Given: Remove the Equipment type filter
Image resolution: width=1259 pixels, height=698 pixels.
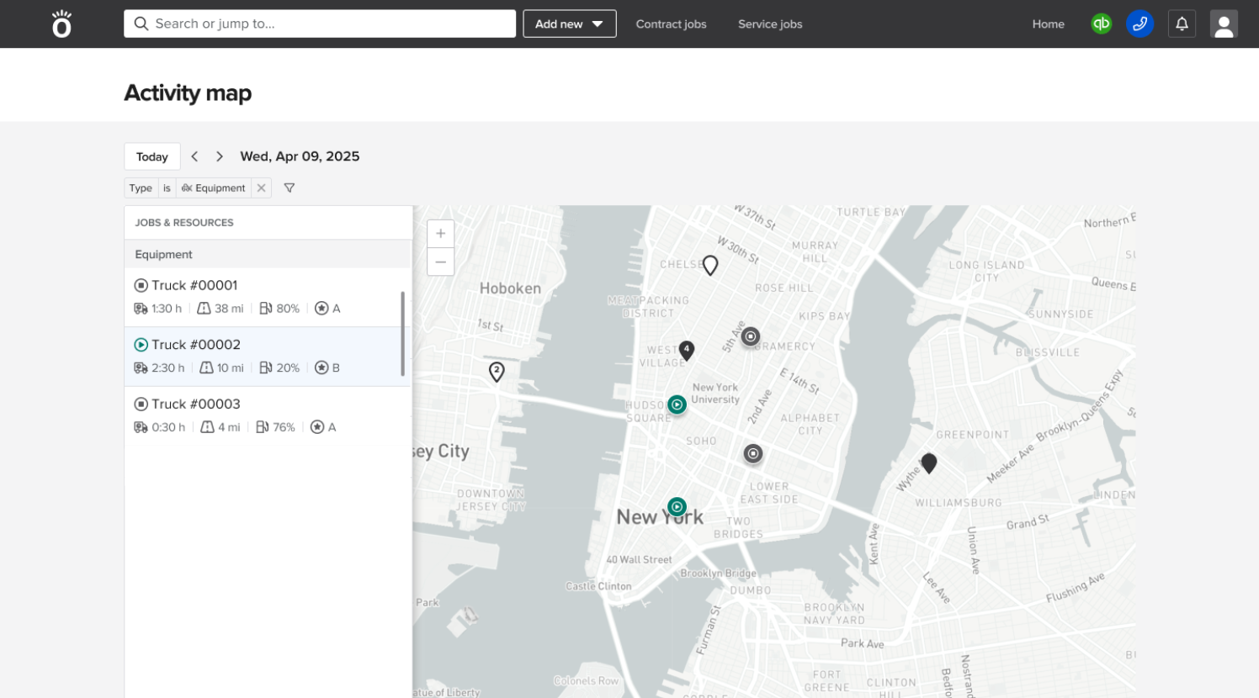Looking at the screenshot, I should pos(262,188).
